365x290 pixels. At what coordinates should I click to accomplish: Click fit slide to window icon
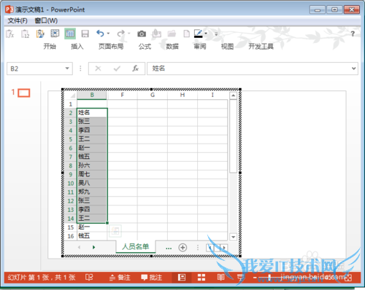click(348, 278)
